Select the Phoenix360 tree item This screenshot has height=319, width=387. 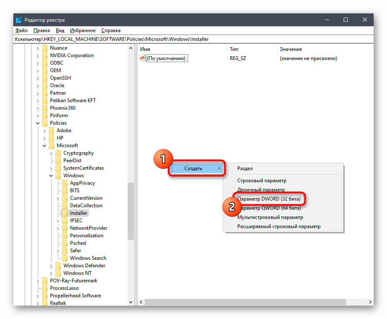pyautogui.click(x=63, y=108)
